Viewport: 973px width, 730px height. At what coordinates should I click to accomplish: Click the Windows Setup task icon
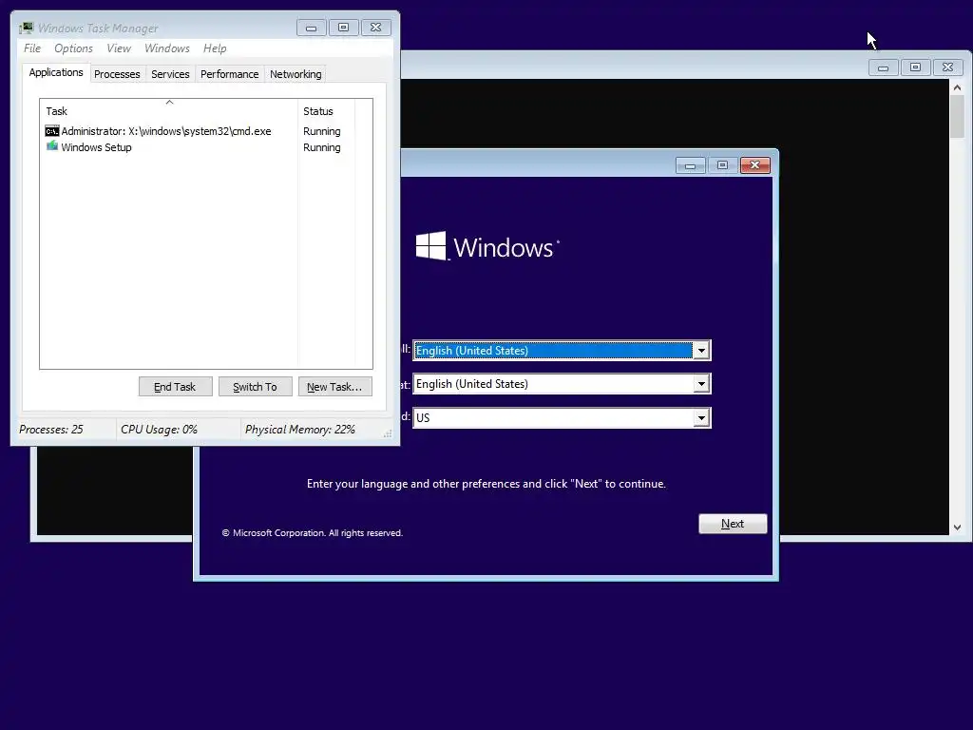point(52,146)
